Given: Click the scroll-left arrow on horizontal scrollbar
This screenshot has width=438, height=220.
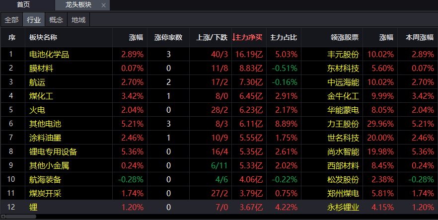Looking at the screenshot, I should pyautogui.click(x=3, y=217).
